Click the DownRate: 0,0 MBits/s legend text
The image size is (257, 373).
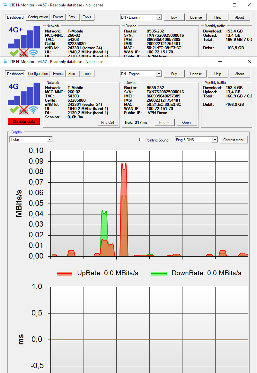206,273
